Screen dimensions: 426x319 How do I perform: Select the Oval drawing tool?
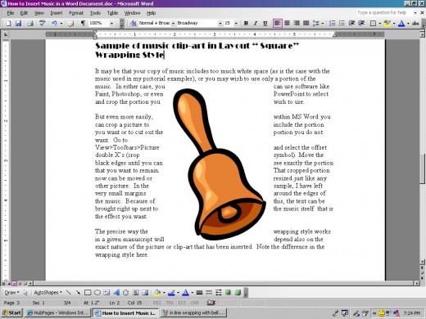point(97,293)
